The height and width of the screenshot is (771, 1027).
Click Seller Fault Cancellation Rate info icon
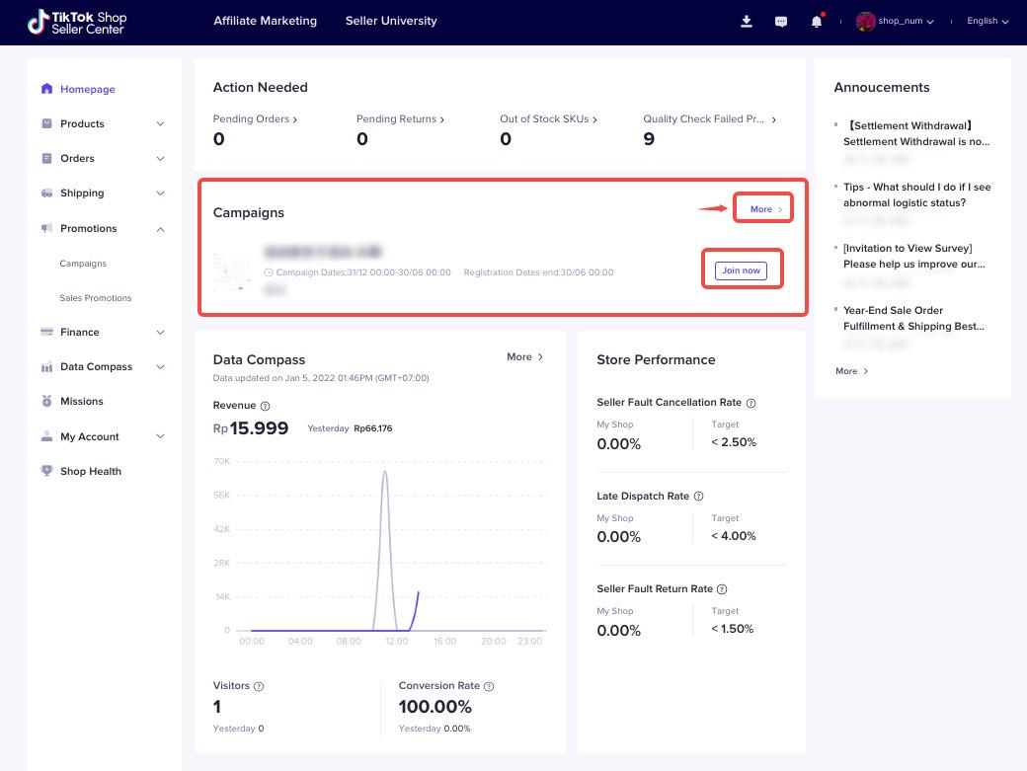pyautogui.click(x=750, y=403)
